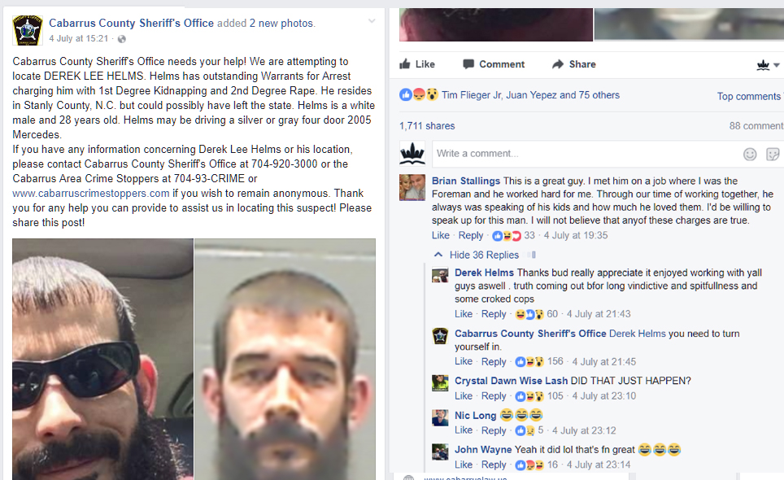
Task: Open the sticker picker in comment box
Action: (773, 154)
